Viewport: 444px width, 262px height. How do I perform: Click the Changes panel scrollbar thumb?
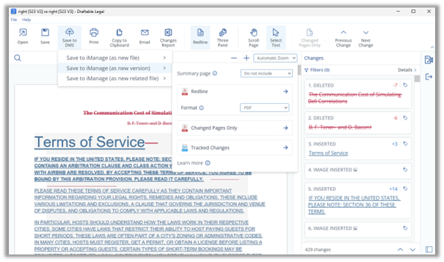point(417,79)
